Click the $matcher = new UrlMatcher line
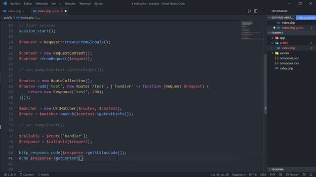316x177 pixels. [70, 109]
